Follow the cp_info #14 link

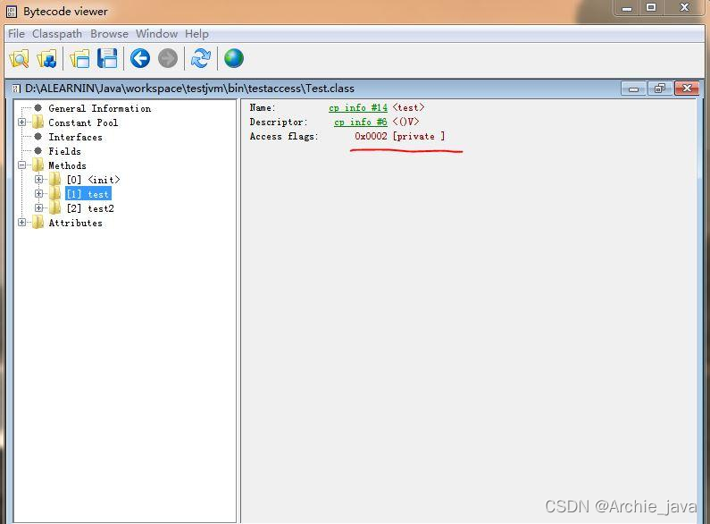click(x=358, y=108)
